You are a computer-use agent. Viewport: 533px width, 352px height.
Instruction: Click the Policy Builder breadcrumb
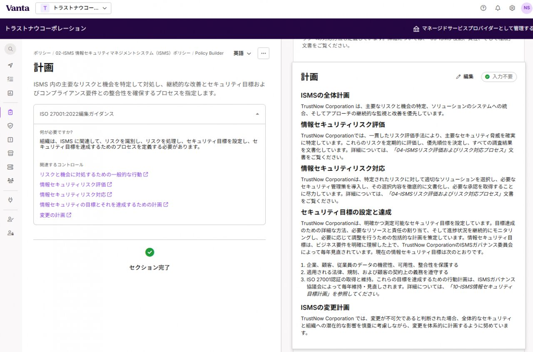click(x=209, y=53)
